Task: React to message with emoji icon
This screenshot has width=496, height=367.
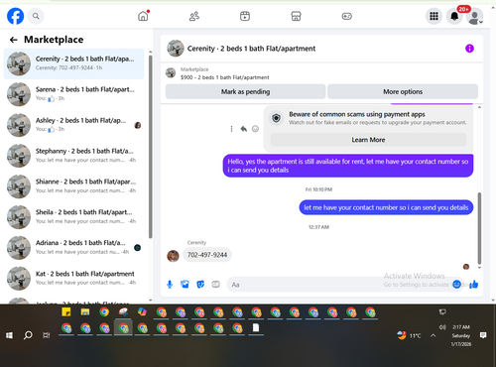Action: [255, 129]
